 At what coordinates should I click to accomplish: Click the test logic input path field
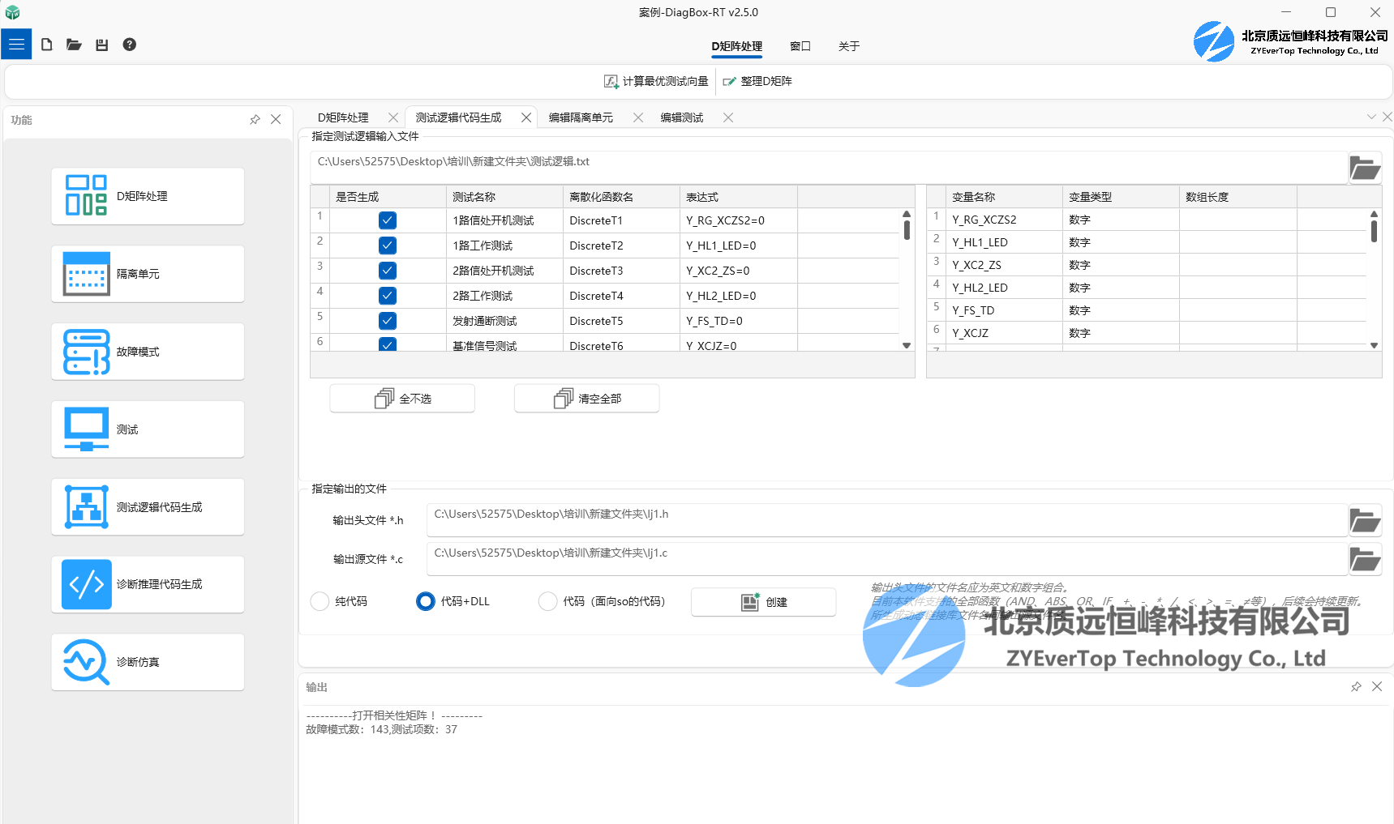click(829, 168)
